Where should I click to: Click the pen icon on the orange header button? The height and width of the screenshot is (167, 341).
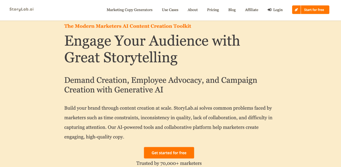296,10
